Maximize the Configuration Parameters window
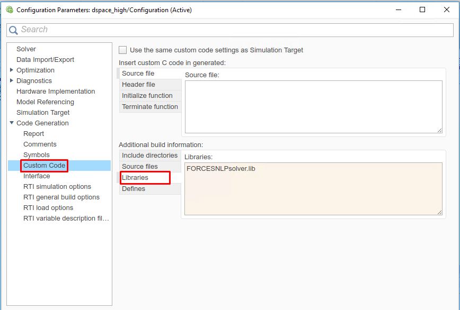Image resolution: width=460 pixels, height=310 pixels. pyautogui.click(x=422, y=10)
